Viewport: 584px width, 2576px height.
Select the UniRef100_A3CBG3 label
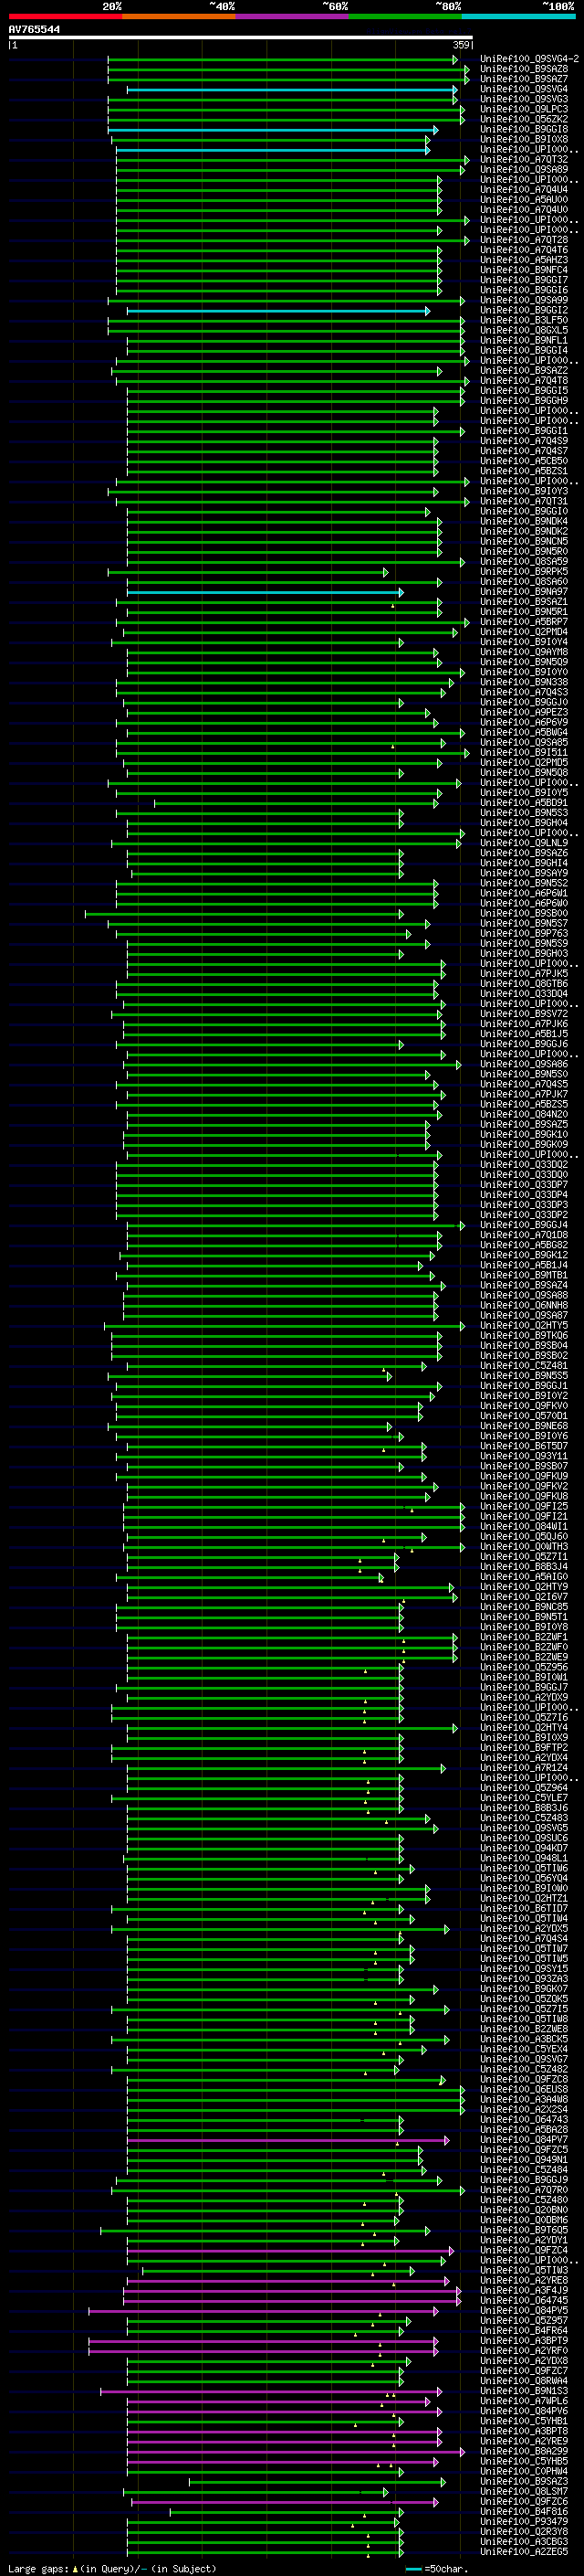point(524,2542)
